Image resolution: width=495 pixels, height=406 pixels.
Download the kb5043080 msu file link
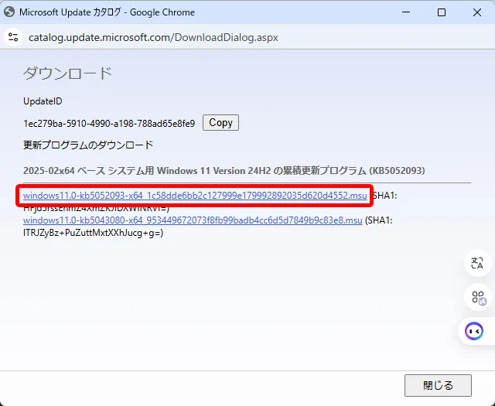(193, 220)
